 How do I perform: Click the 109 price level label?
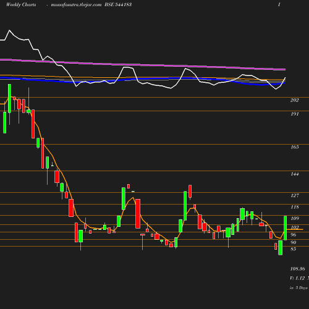[x=295, y=218]
